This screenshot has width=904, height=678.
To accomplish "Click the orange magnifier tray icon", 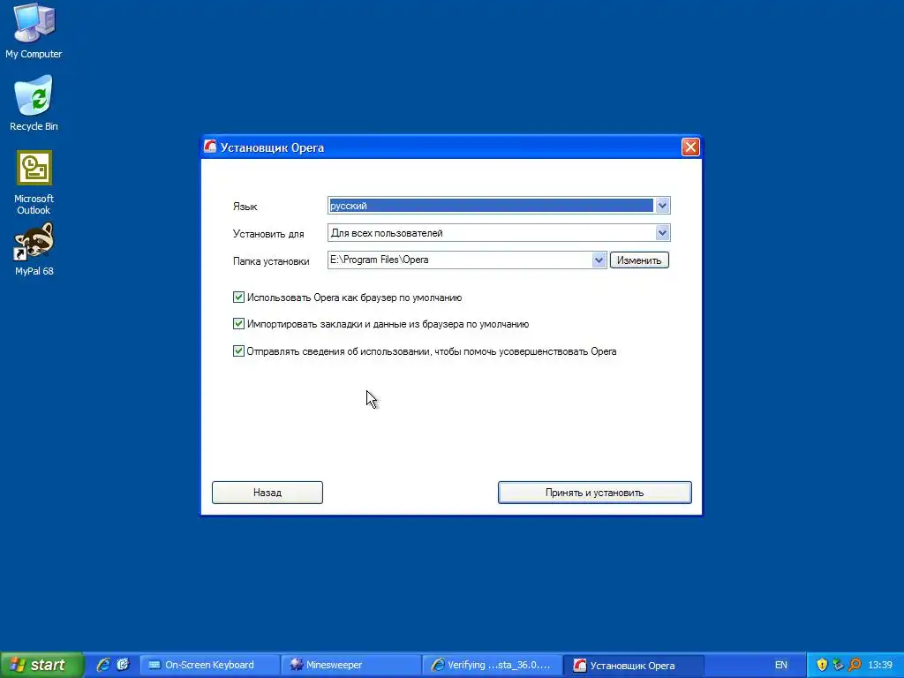I will [855, 665].
